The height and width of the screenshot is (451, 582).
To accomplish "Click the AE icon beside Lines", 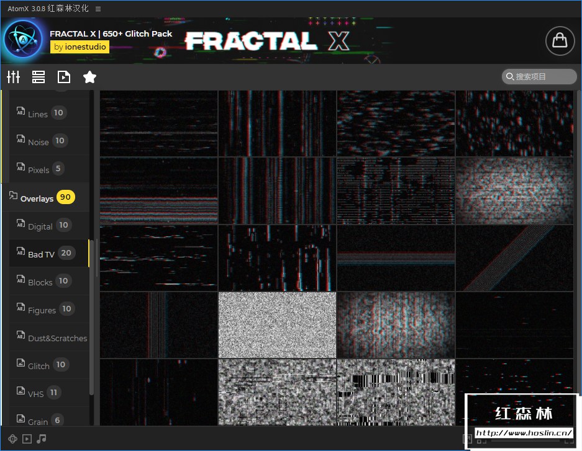I will (x=20, y=111).
